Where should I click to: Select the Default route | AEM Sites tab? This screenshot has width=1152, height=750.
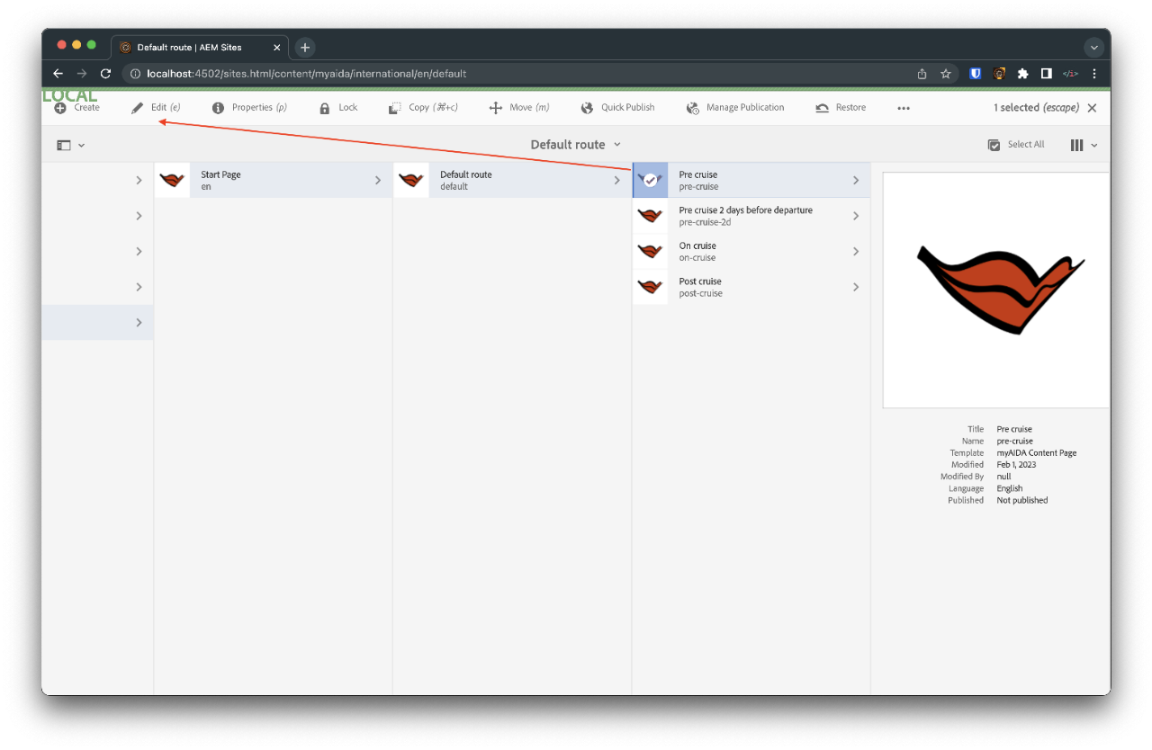click(199, 48)
